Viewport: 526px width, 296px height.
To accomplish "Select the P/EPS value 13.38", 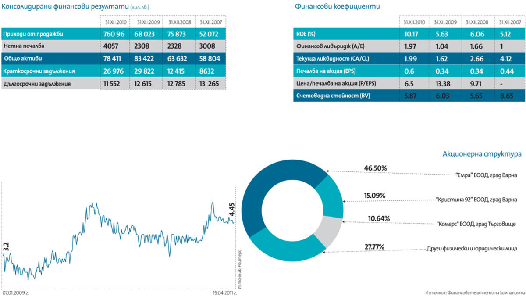I will 442,83.
